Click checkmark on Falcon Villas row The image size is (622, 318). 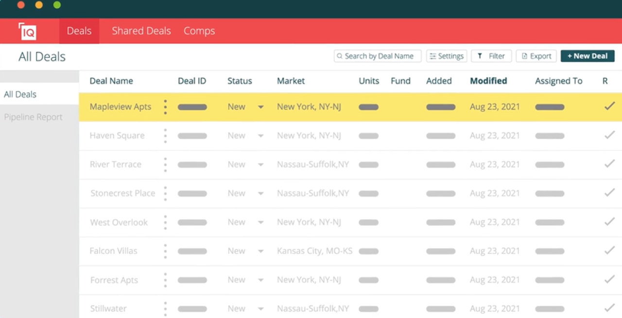pyautogui.click(x=609, y=251)
